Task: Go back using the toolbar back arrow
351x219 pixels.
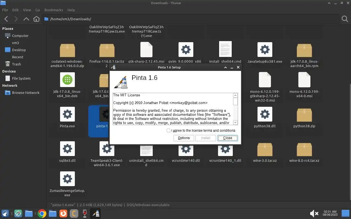Action: click(6, 19)
